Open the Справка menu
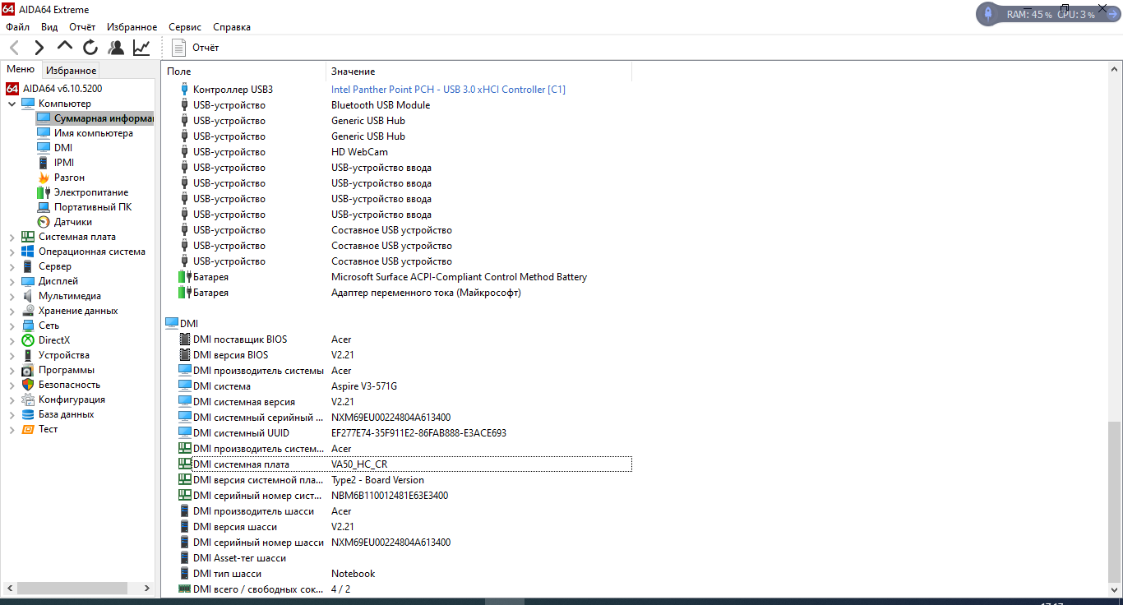The height and width of the screenshot is (605, 1123). pyautogui.click(x=232, y=27)
